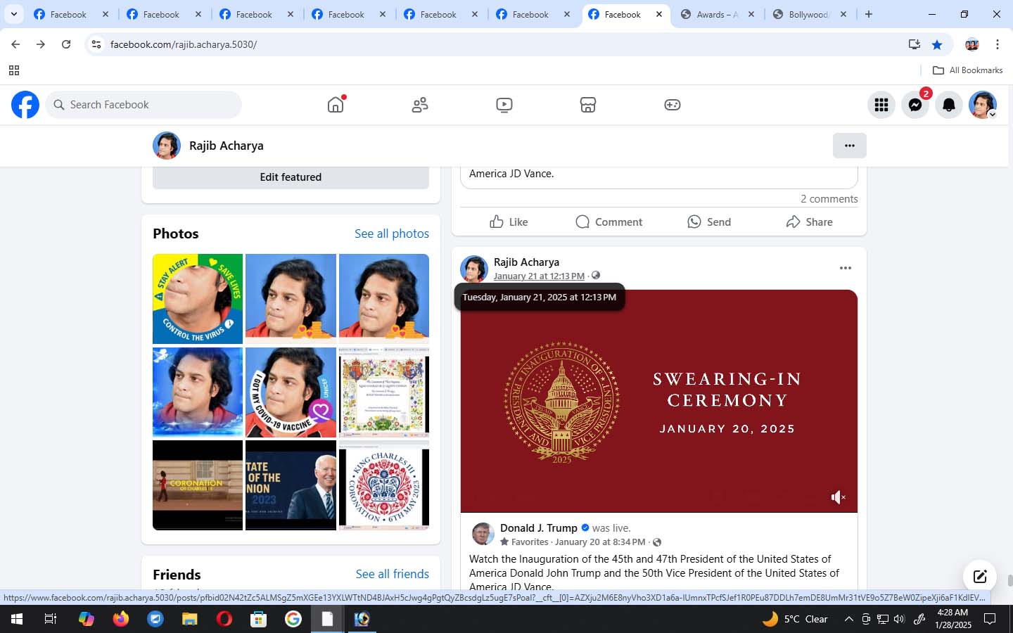1013x633 pixels.
Task: Go forward in browser
Action: click(x=41, y=44)
